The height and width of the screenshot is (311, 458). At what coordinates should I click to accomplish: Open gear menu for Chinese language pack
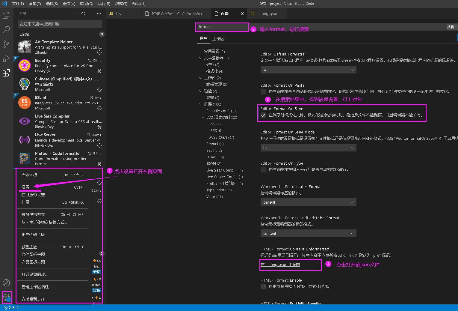99,90
